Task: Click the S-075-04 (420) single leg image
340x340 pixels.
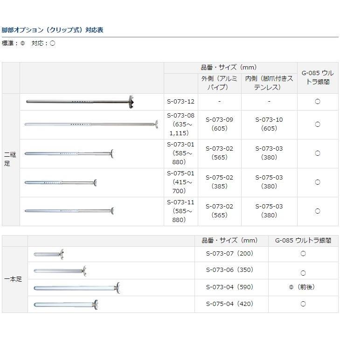Action: (66, 305)
